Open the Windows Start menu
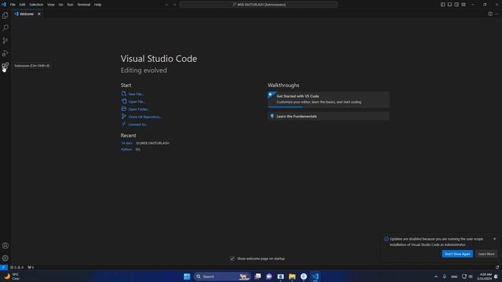This screenshot has width=502, height=282. (x=187, y=277)
